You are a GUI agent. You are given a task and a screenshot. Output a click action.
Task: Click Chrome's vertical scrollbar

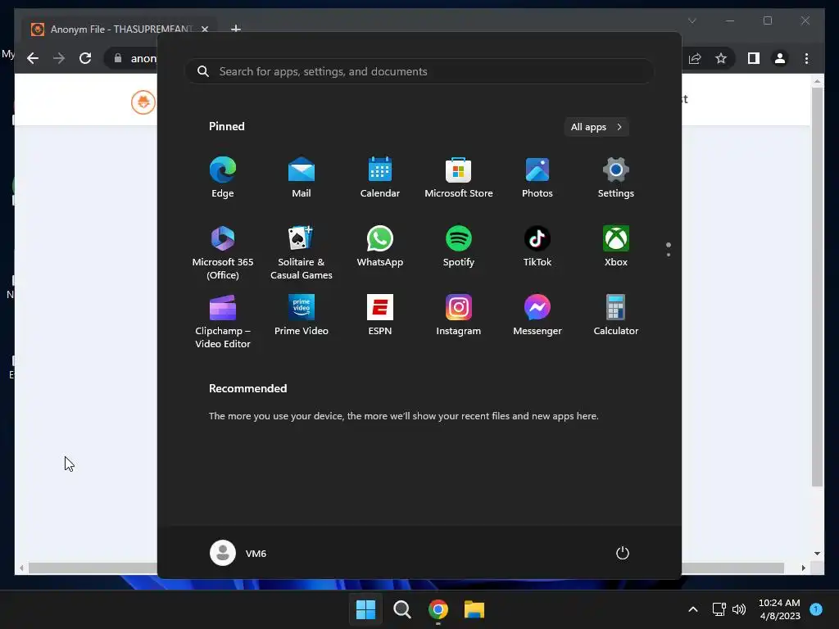(x=817, y=287)
